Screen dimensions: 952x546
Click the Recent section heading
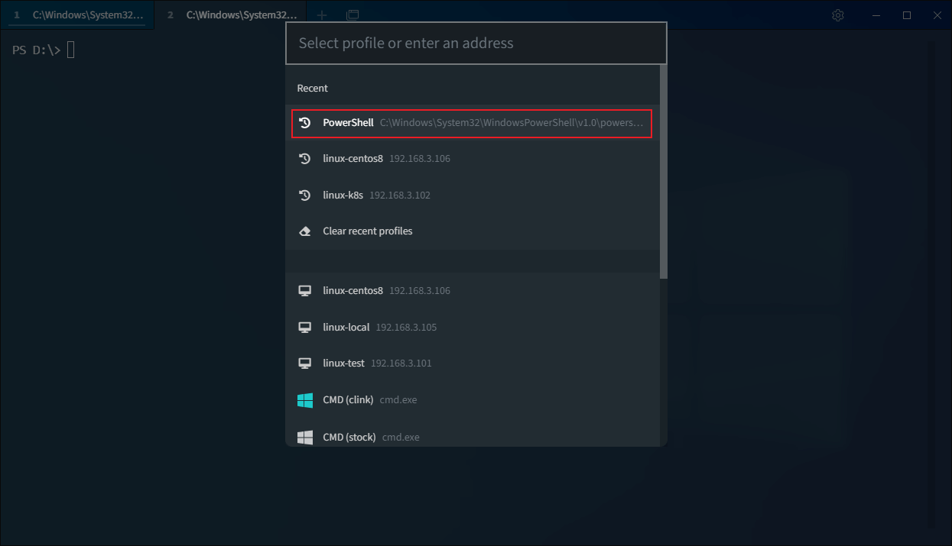pyautogui.click(x=312, y=89)
